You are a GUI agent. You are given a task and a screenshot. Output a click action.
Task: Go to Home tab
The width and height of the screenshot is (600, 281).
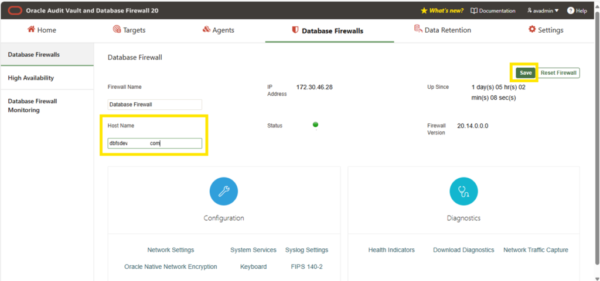tap(42, 30)
